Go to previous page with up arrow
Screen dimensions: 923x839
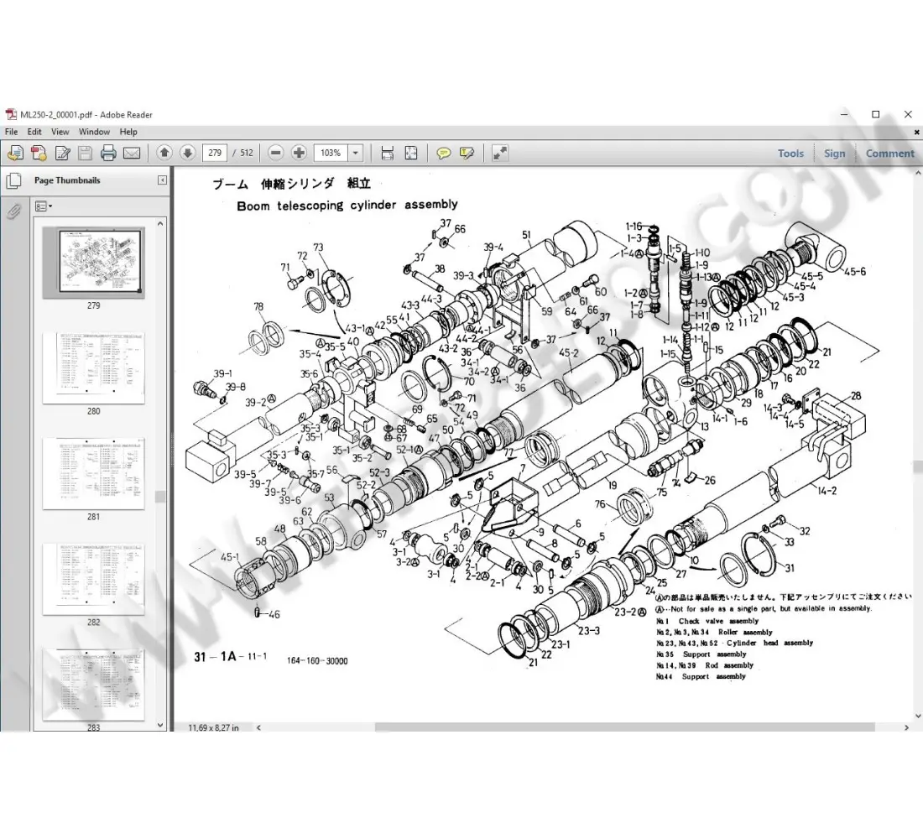[164, 153]
